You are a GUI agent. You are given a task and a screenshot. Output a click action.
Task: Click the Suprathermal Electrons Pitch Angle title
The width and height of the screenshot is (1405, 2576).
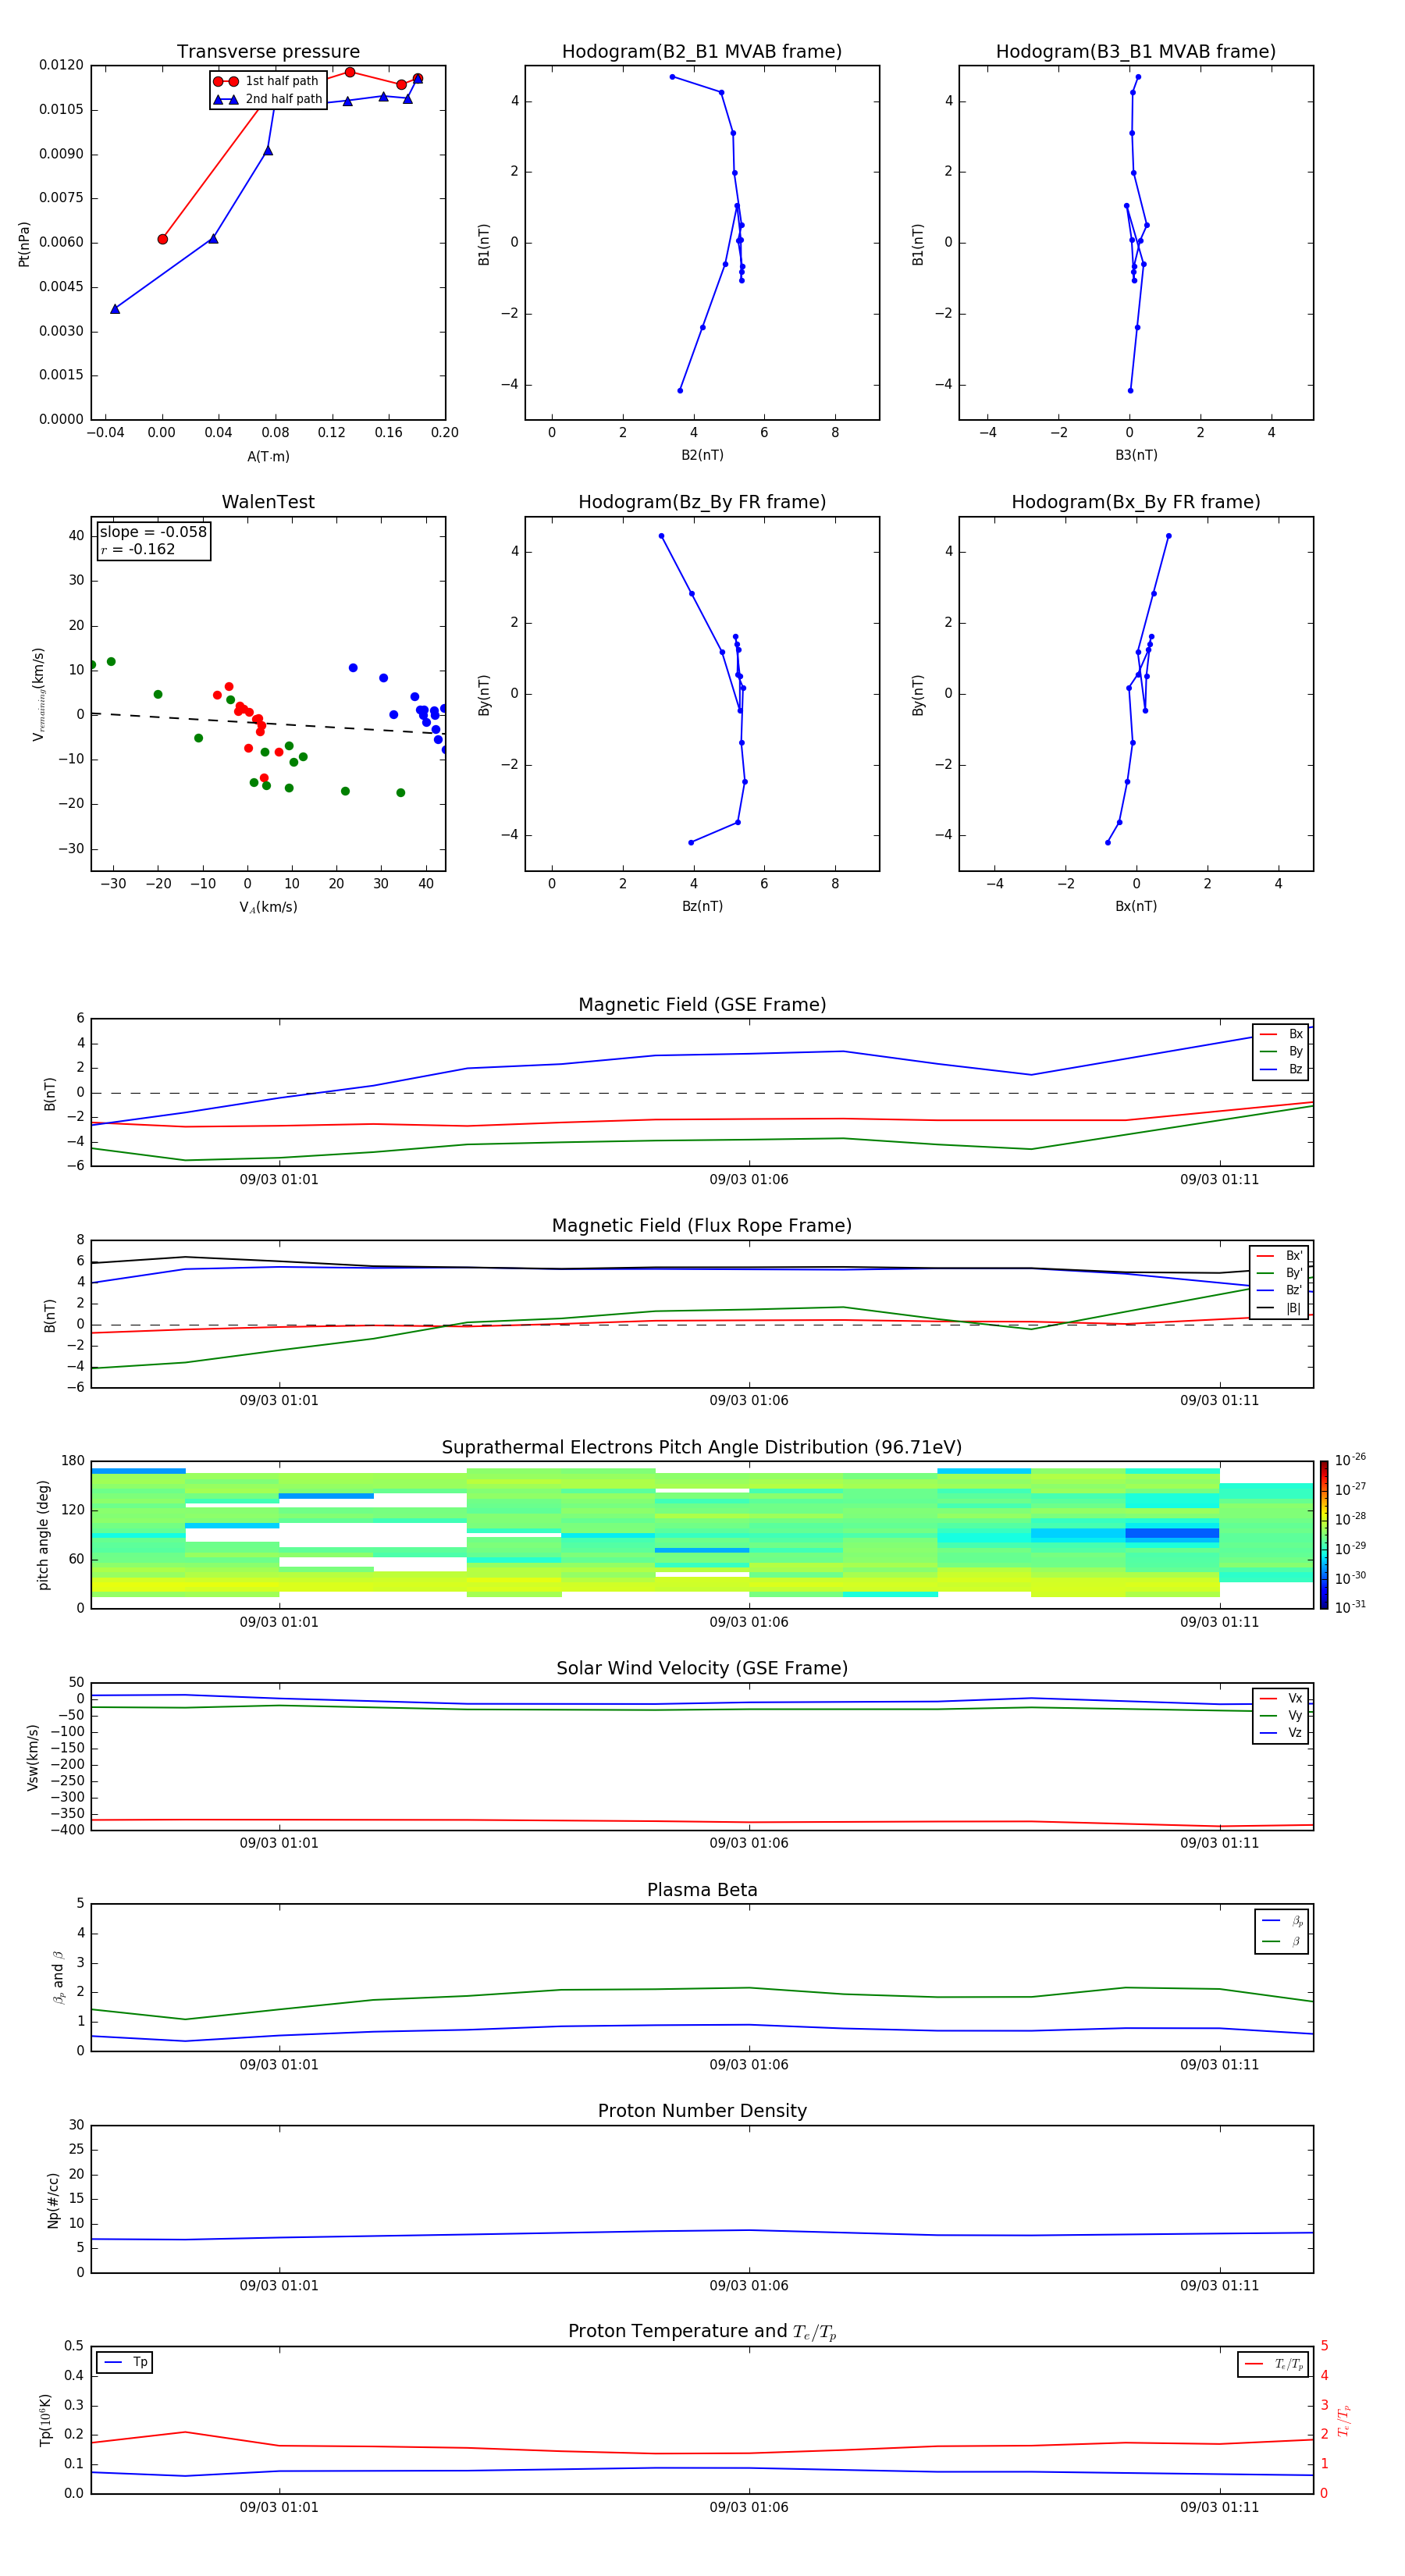702,1447
